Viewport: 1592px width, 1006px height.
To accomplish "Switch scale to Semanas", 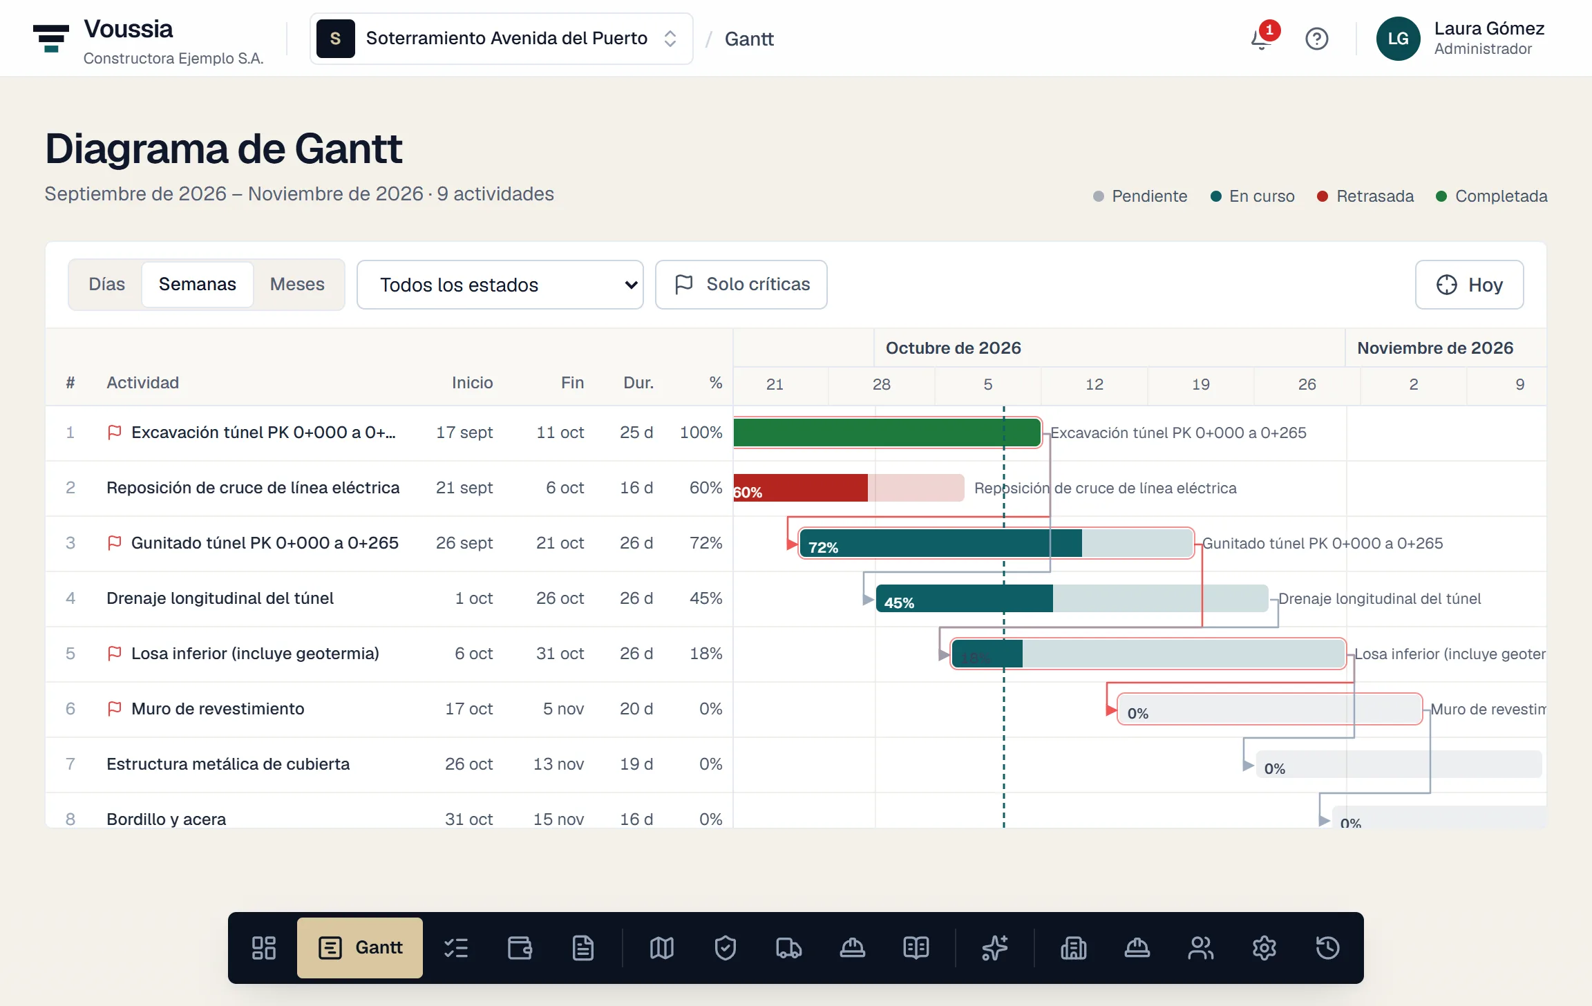I will point(198,285).
